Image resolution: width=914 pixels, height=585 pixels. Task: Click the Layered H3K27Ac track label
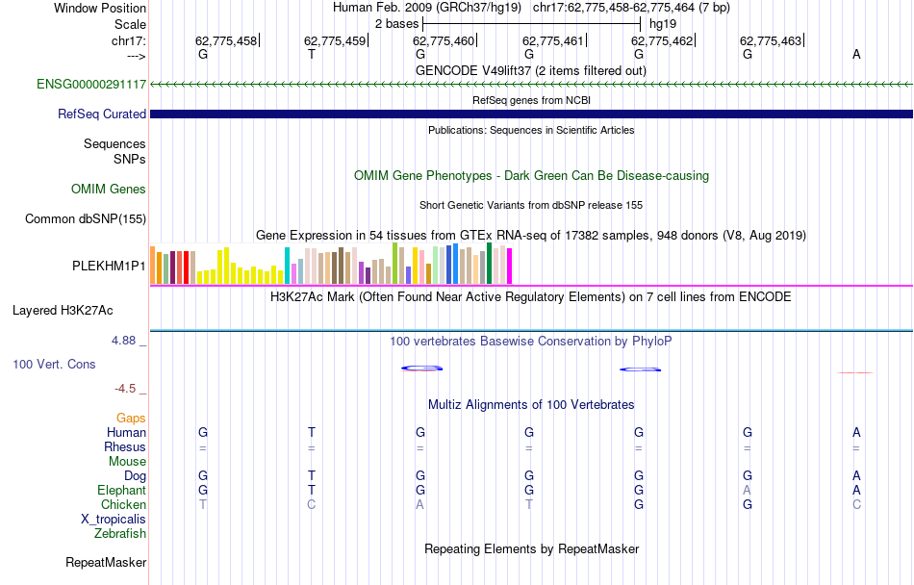(x=63, y=311)
